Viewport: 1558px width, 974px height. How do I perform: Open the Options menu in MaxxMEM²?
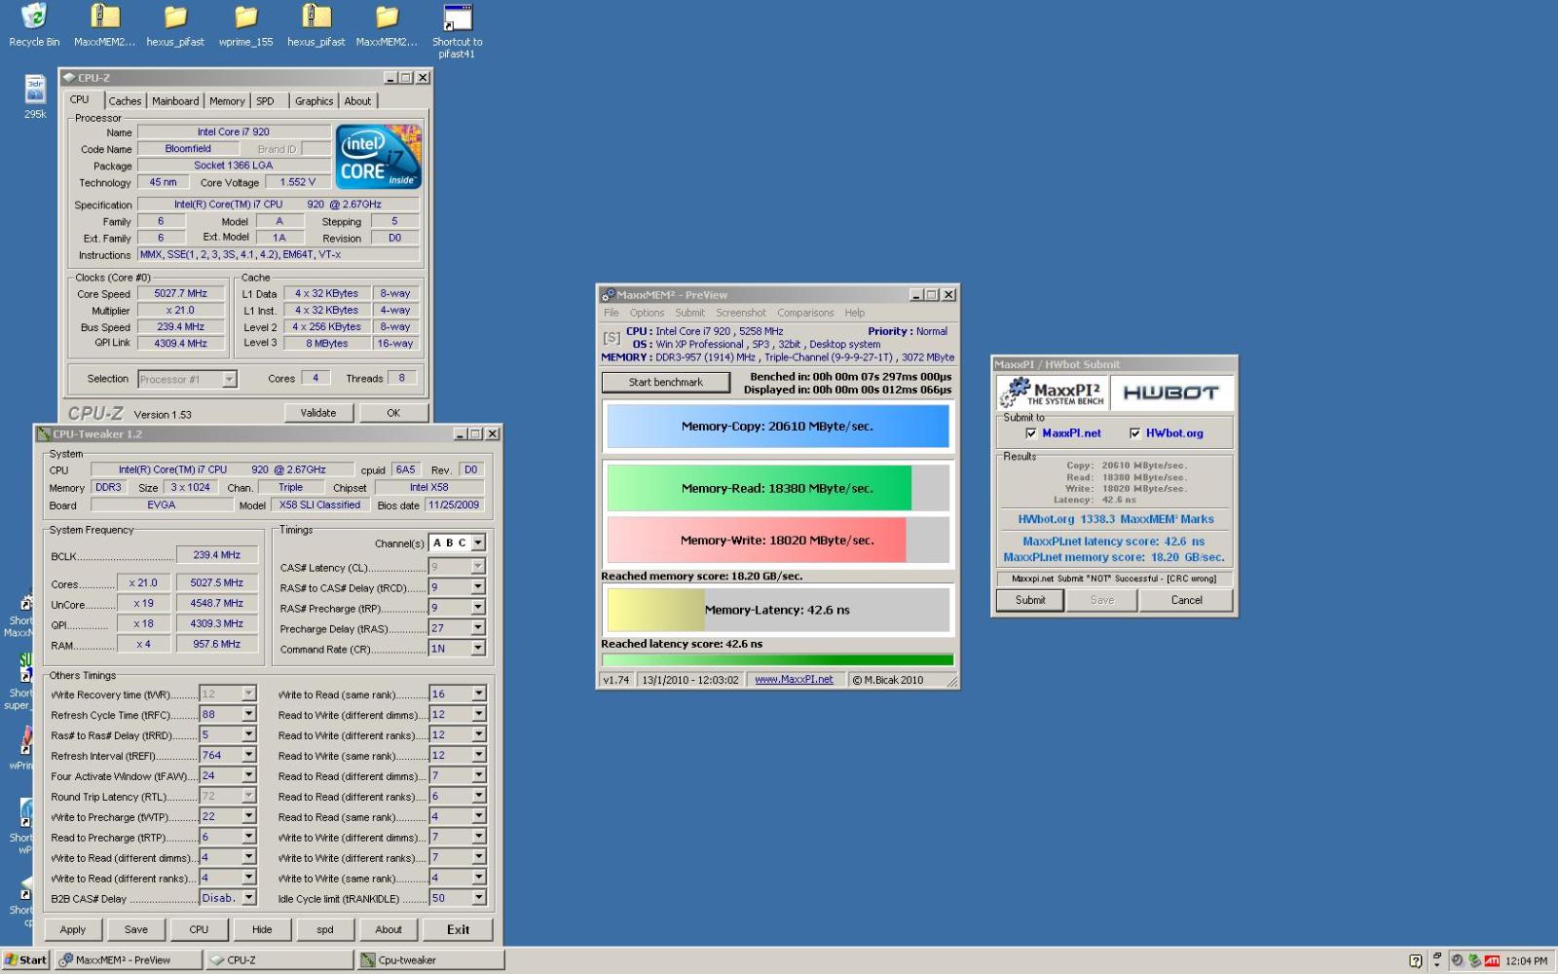tap(647, 314)
